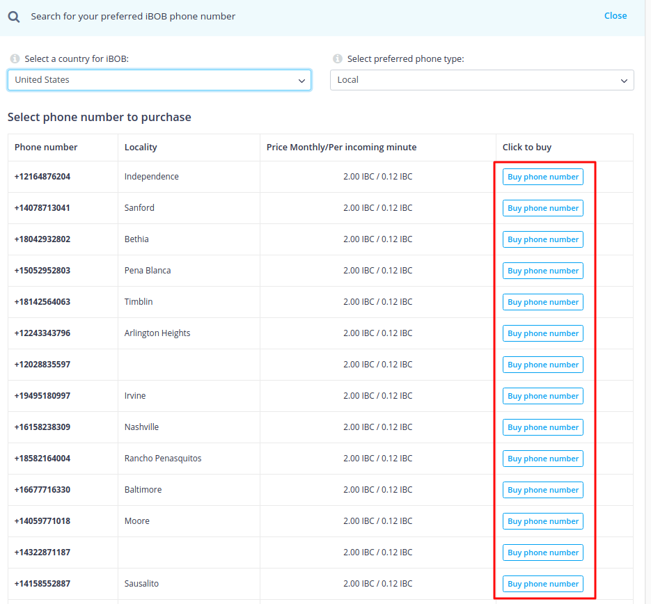This screenshot has width=651, height=604.
Task: Buy the Rancho Penasquitos number
Action: 543,459
